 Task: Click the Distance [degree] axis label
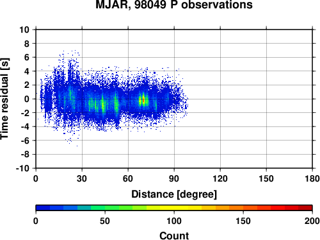[x=174, y=194]
